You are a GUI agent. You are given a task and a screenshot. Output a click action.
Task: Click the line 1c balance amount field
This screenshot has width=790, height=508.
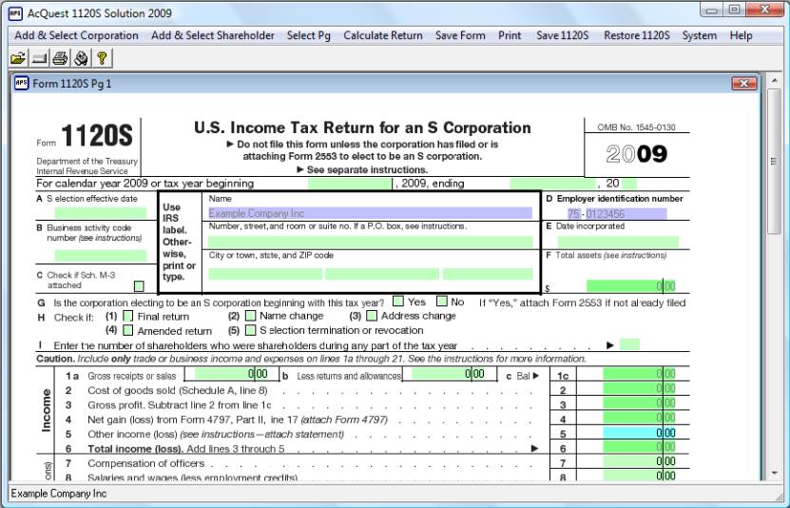tap(640, 374)
